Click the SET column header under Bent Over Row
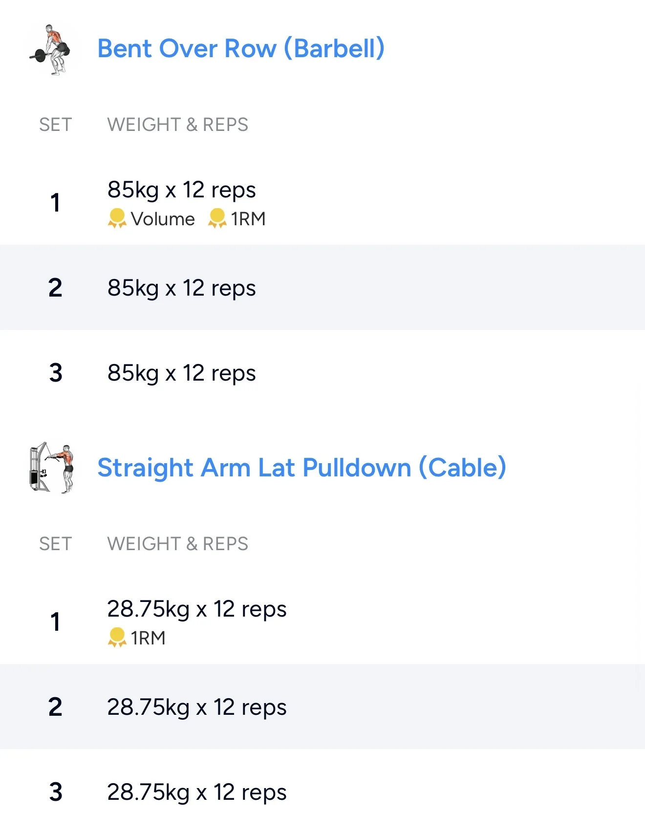 (56, 125)
